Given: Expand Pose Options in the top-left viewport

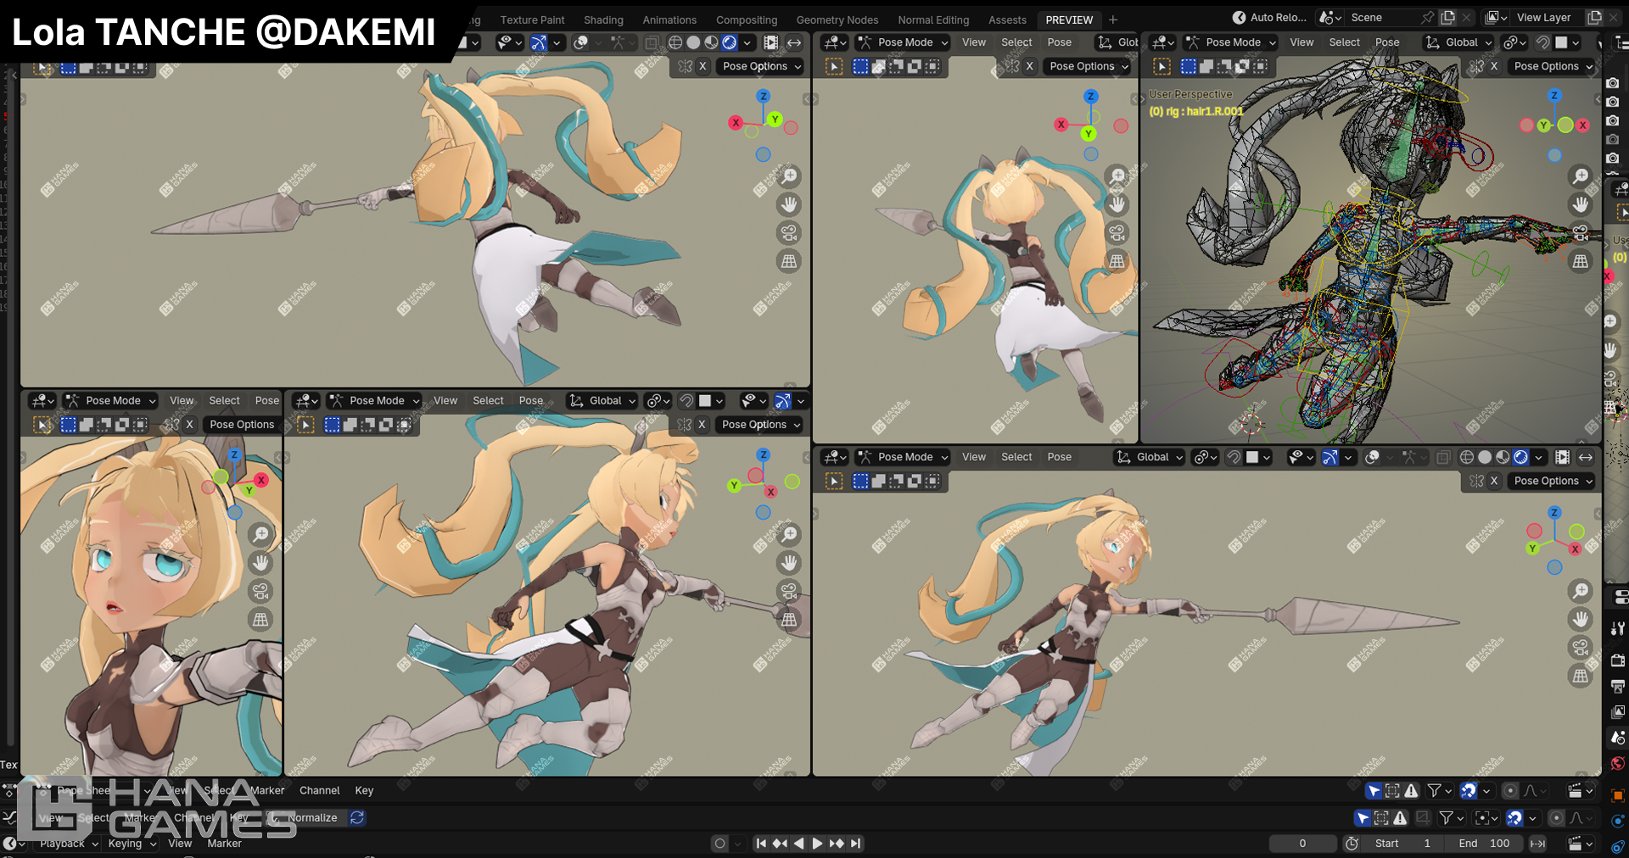Looking at the screenshot, I should tap(762, 66).
